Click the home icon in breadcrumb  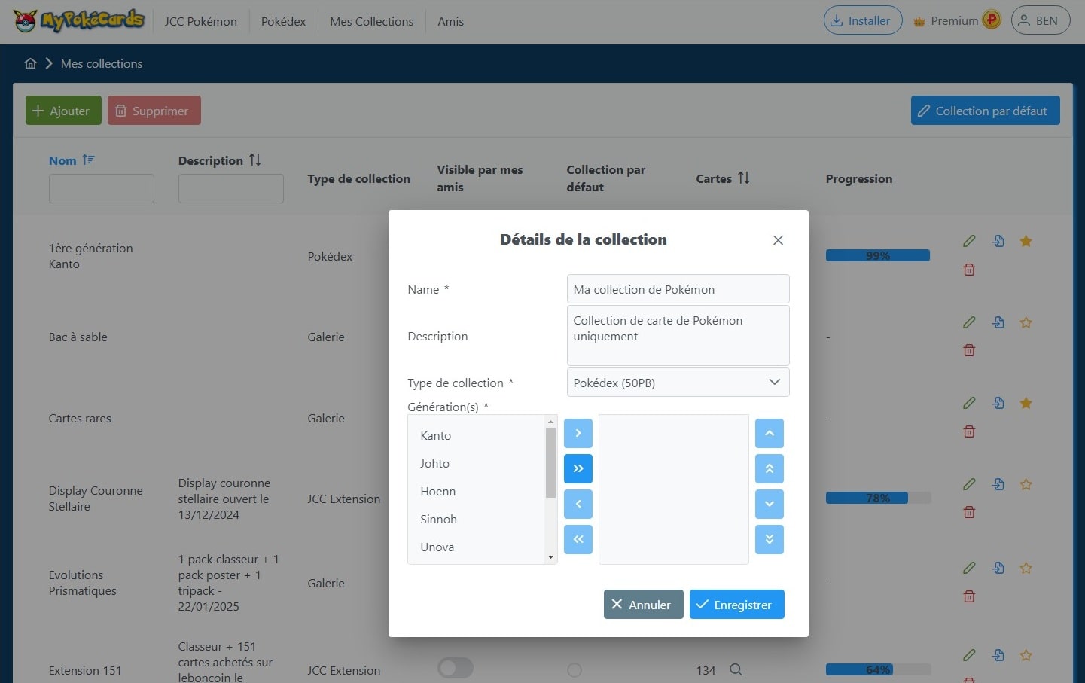pos(31,63)
